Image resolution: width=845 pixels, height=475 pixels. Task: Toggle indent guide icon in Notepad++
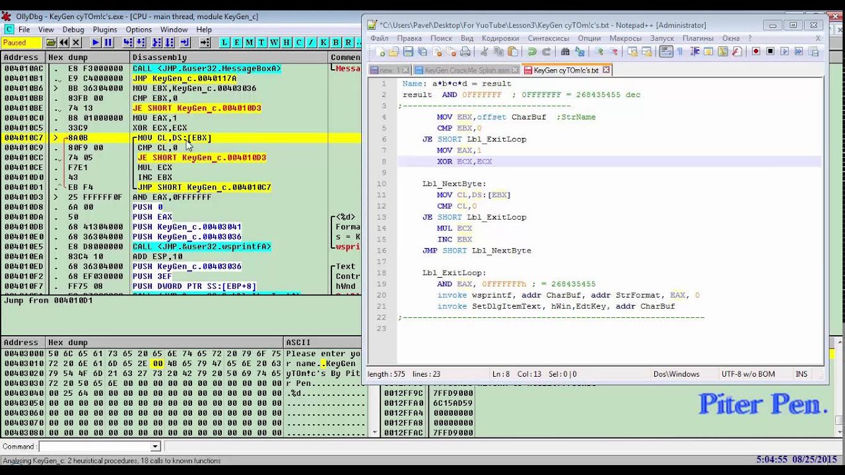(x=694, y=51)
